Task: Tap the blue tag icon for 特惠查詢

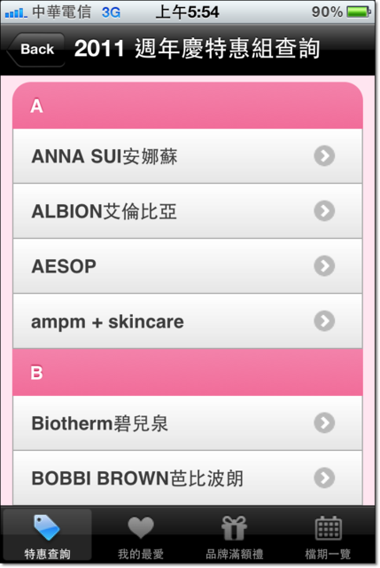Action: point(47,527)
